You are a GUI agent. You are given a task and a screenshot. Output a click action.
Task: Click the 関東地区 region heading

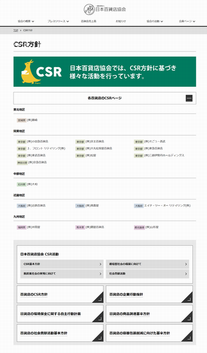point(19,131)
